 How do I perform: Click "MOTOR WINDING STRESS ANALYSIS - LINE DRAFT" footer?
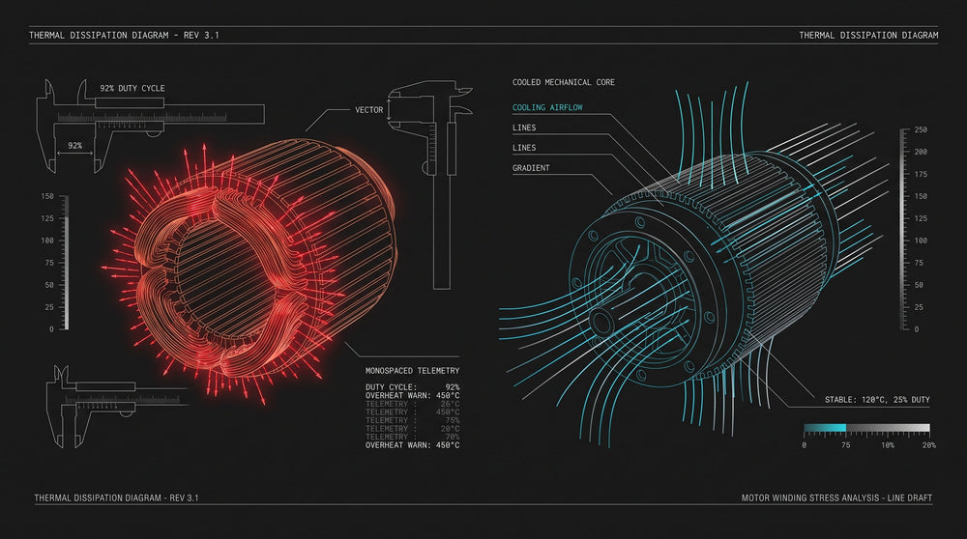click(x=836, y=497)
